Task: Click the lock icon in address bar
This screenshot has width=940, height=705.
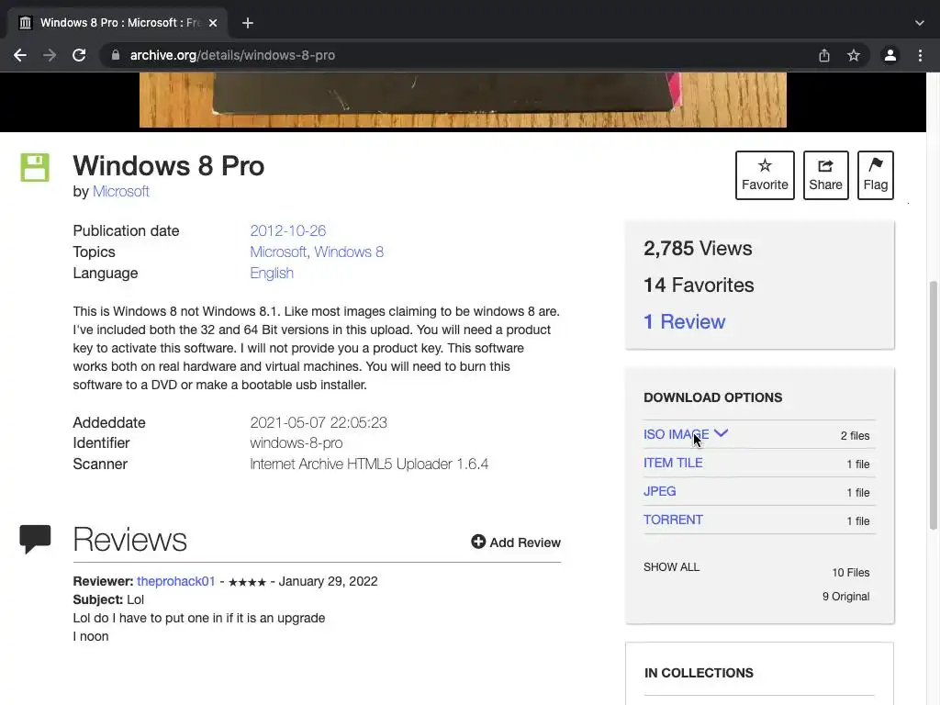Action: [115, 55]
